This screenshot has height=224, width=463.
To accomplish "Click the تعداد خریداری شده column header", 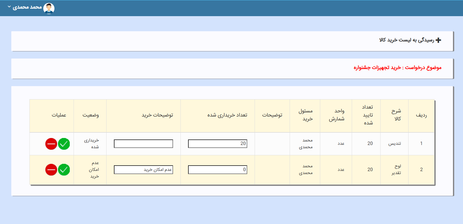I will tap(227, 115).
